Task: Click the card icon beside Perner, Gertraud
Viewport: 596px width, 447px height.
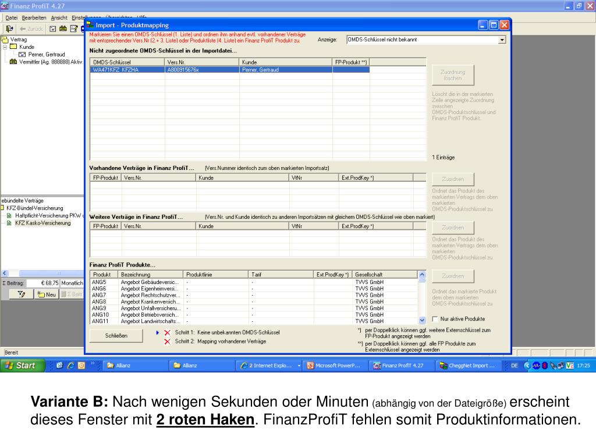Action: 22,54
